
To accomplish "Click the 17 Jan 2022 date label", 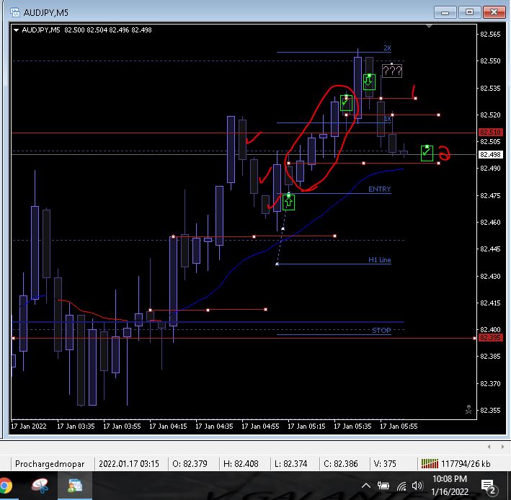I will 29,427.
